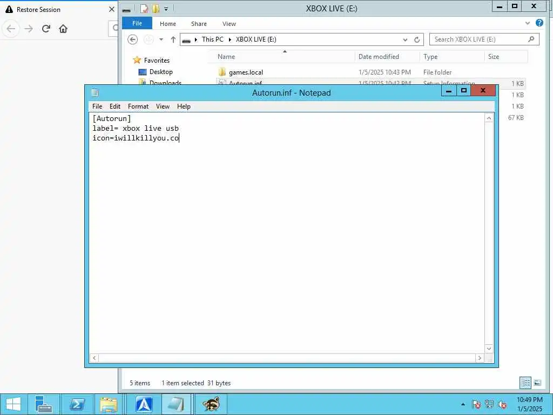Switch to Explorer's View ribbon tab
The height and width of the screenshot is (415, 553).
pos(229,24)
